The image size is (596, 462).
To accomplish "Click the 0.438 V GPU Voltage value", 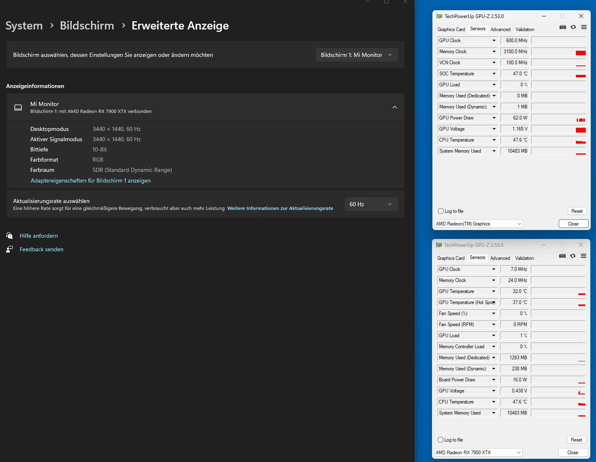I will [x=514, y=391].
